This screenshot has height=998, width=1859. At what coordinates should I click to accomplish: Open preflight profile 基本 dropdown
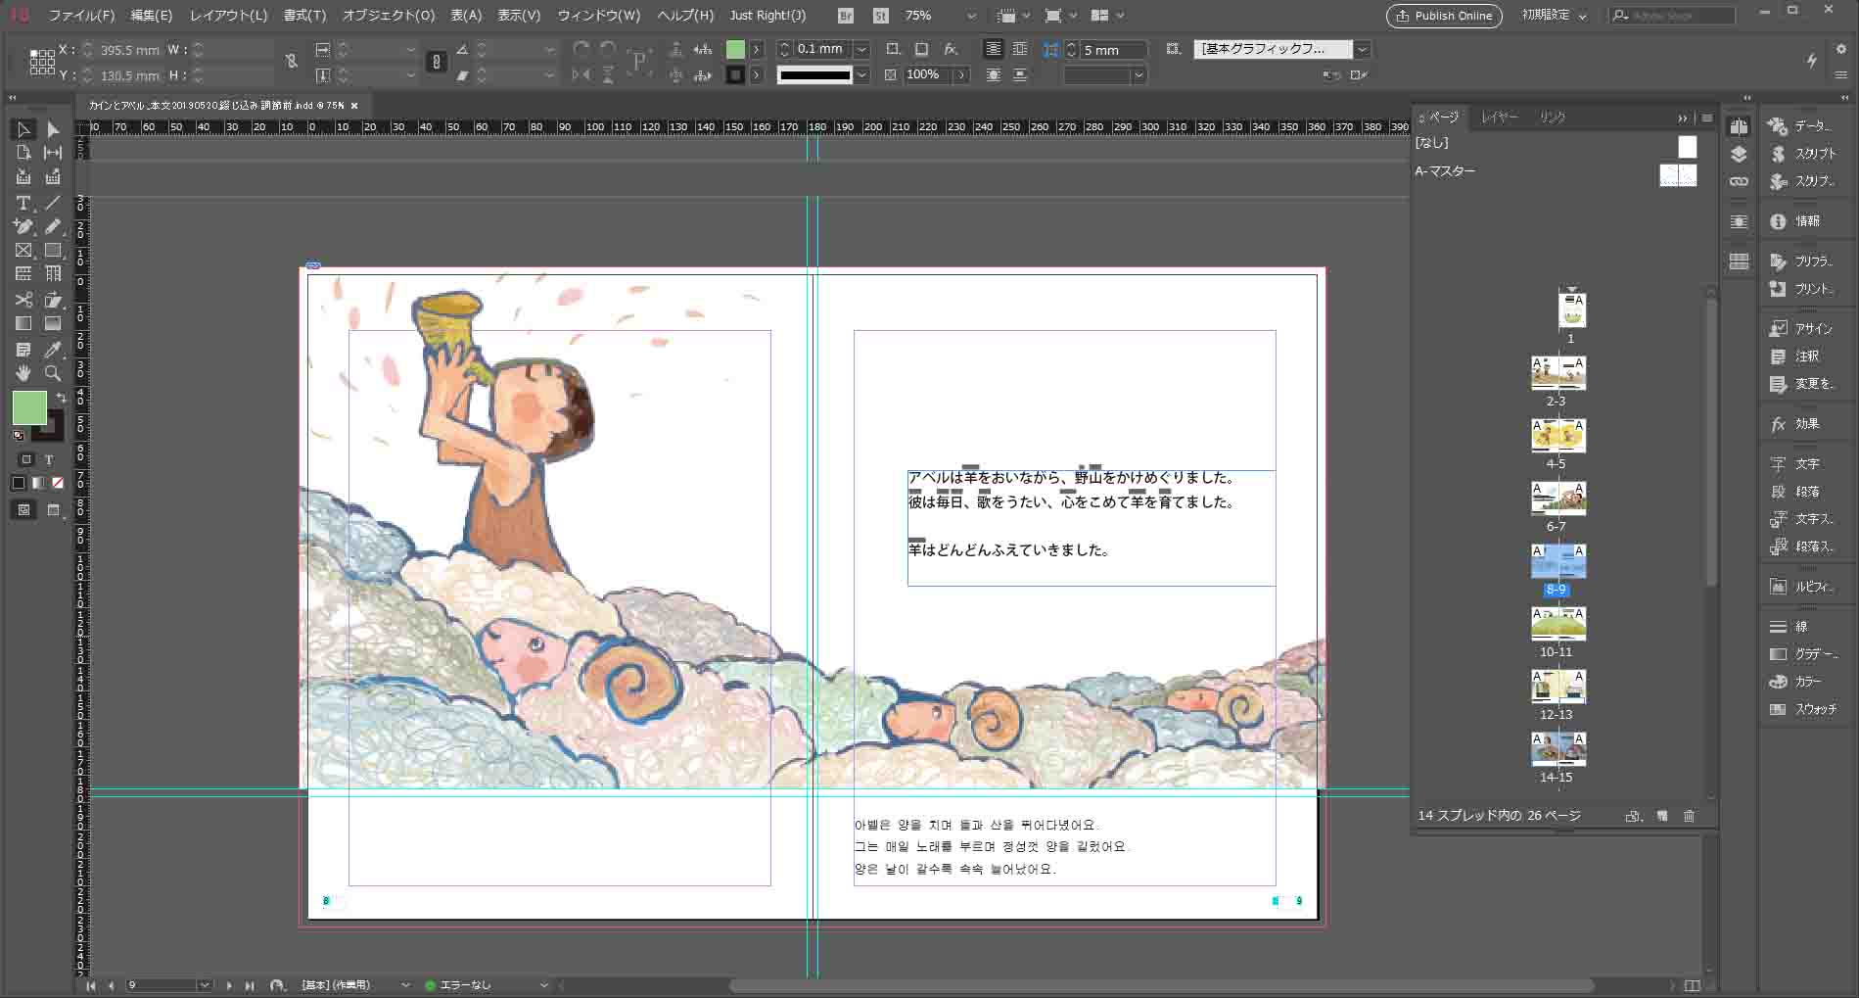coord(405,985)
